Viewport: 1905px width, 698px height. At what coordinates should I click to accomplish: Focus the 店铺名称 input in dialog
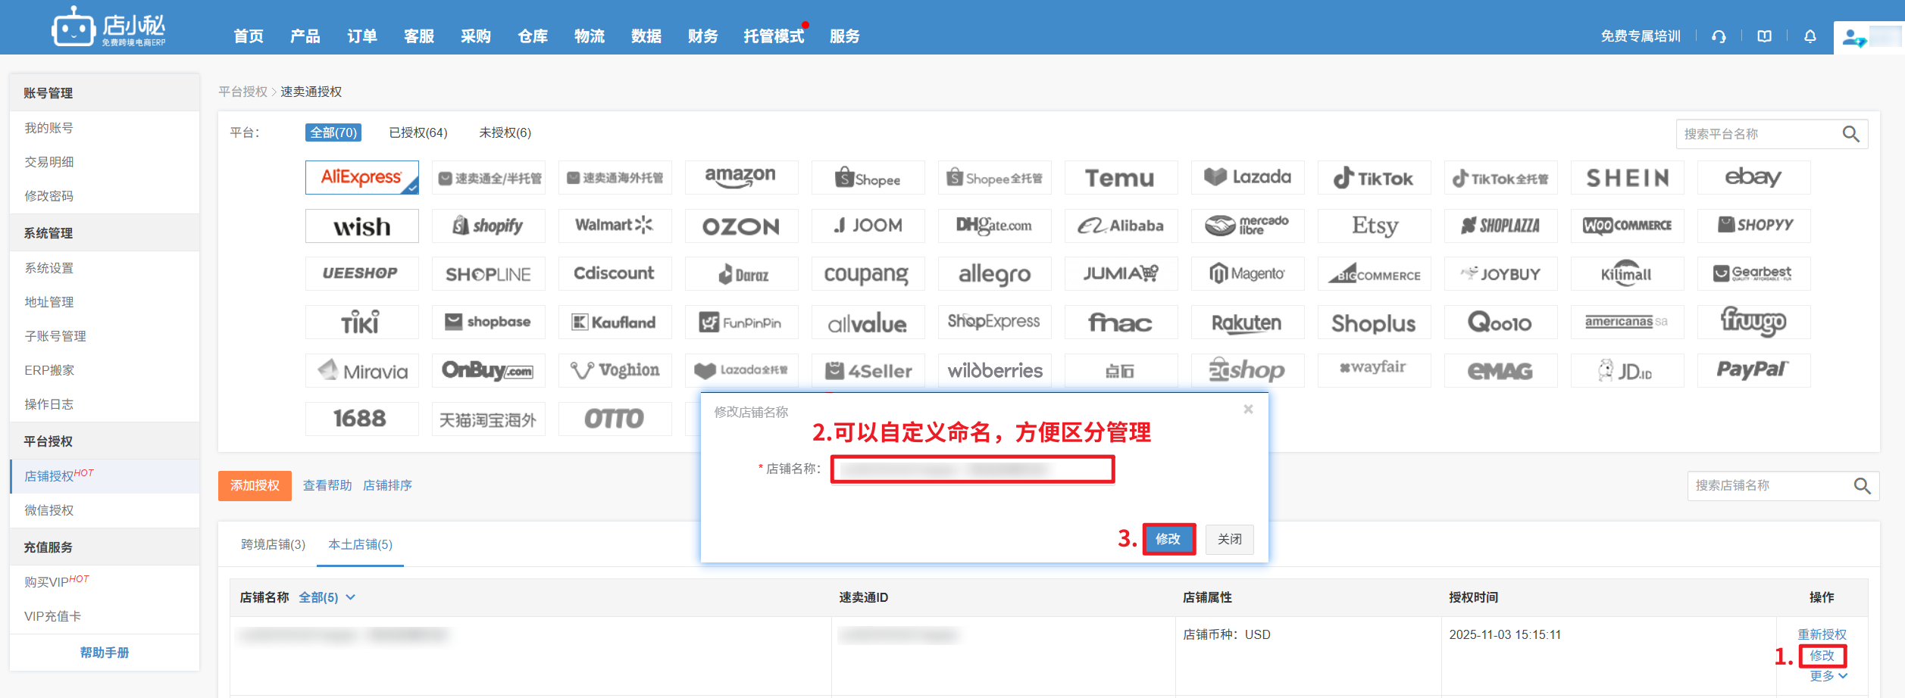(973, 469)
